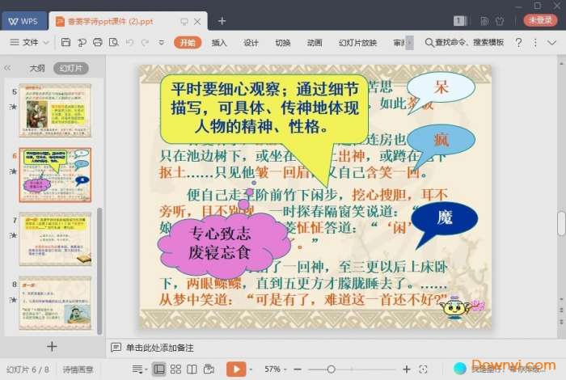Add new slide plus button
This screenshot has height=380, width=566.
point(52,346)
